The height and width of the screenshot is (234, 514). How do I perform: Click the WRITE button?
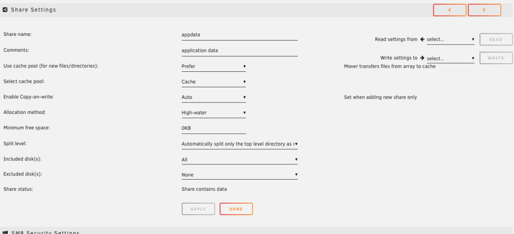[496, 58]
